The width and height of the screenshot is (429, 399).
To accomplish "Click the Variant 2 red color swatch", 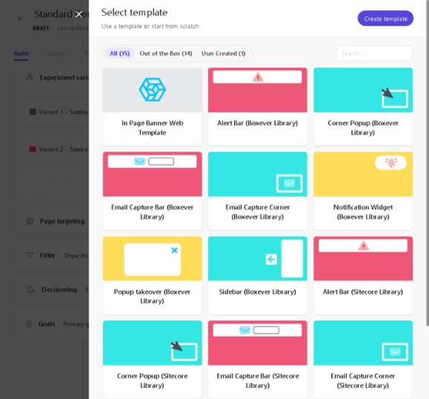I will click(x=33, y=150).
